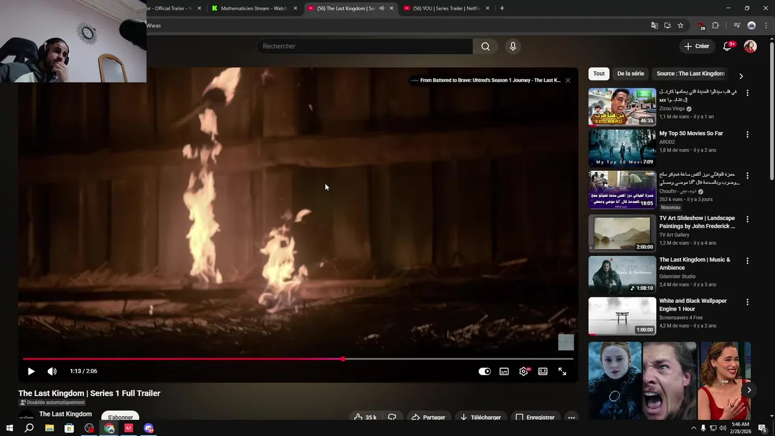
Task: Open 'The Last Kingdom | Music & Ambience'
Action: coord(694,263)
